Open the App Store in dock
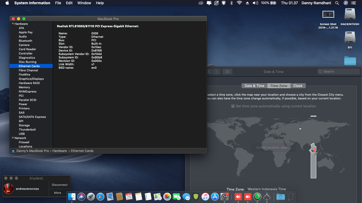 tap(215, 197)
